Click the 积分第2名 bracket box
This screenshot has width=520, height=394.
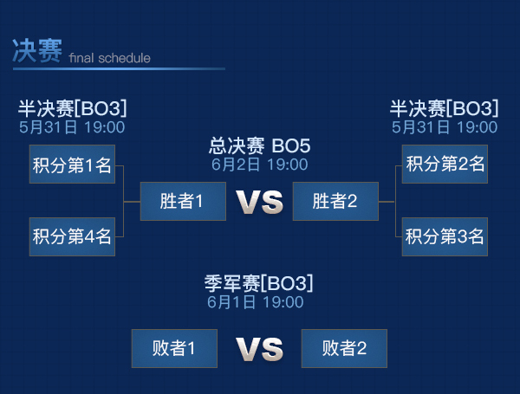coord(445,164)
